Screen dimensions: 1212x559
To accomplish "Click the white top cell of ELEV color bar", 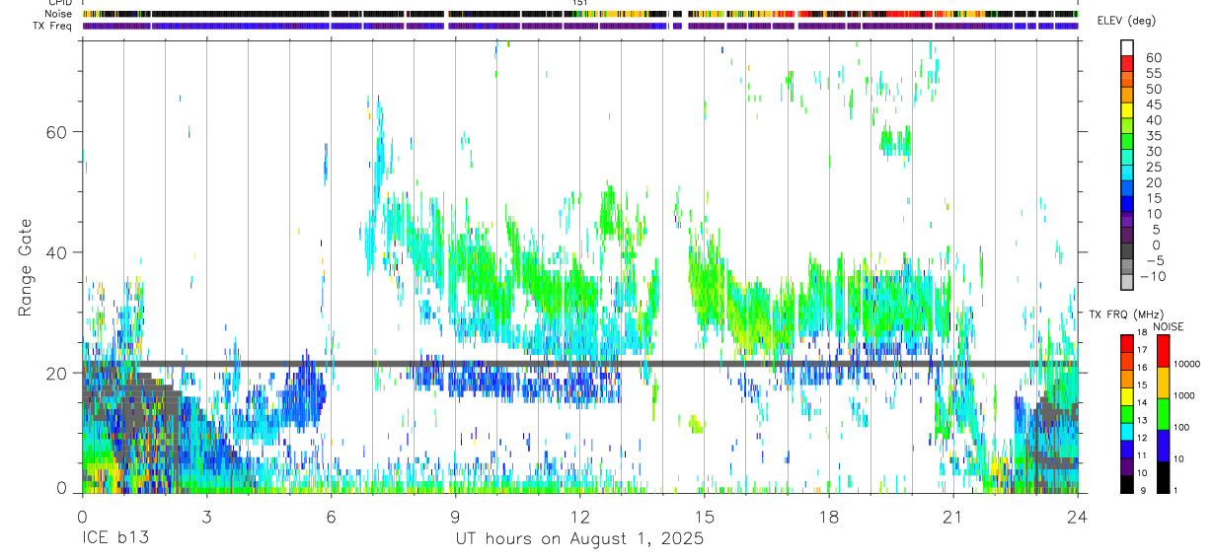I will (x=1127, y=46).
